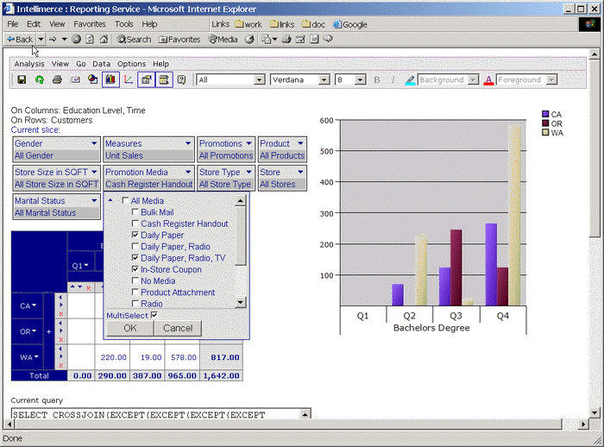604x447 pixels.
Task: Click the OK button in media selector
Action: coord(130,328)
